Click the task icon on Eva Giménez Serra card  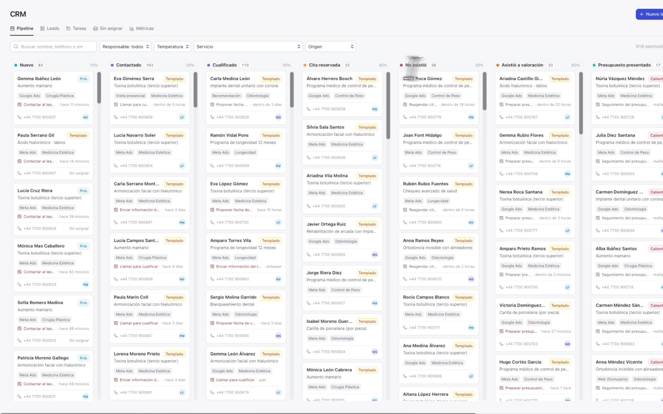116,105
